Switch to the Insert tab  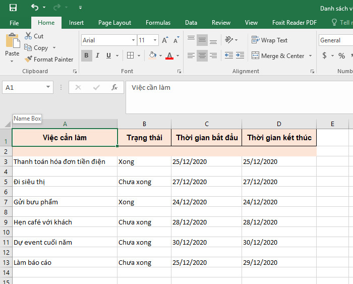[x=76, y=23]
